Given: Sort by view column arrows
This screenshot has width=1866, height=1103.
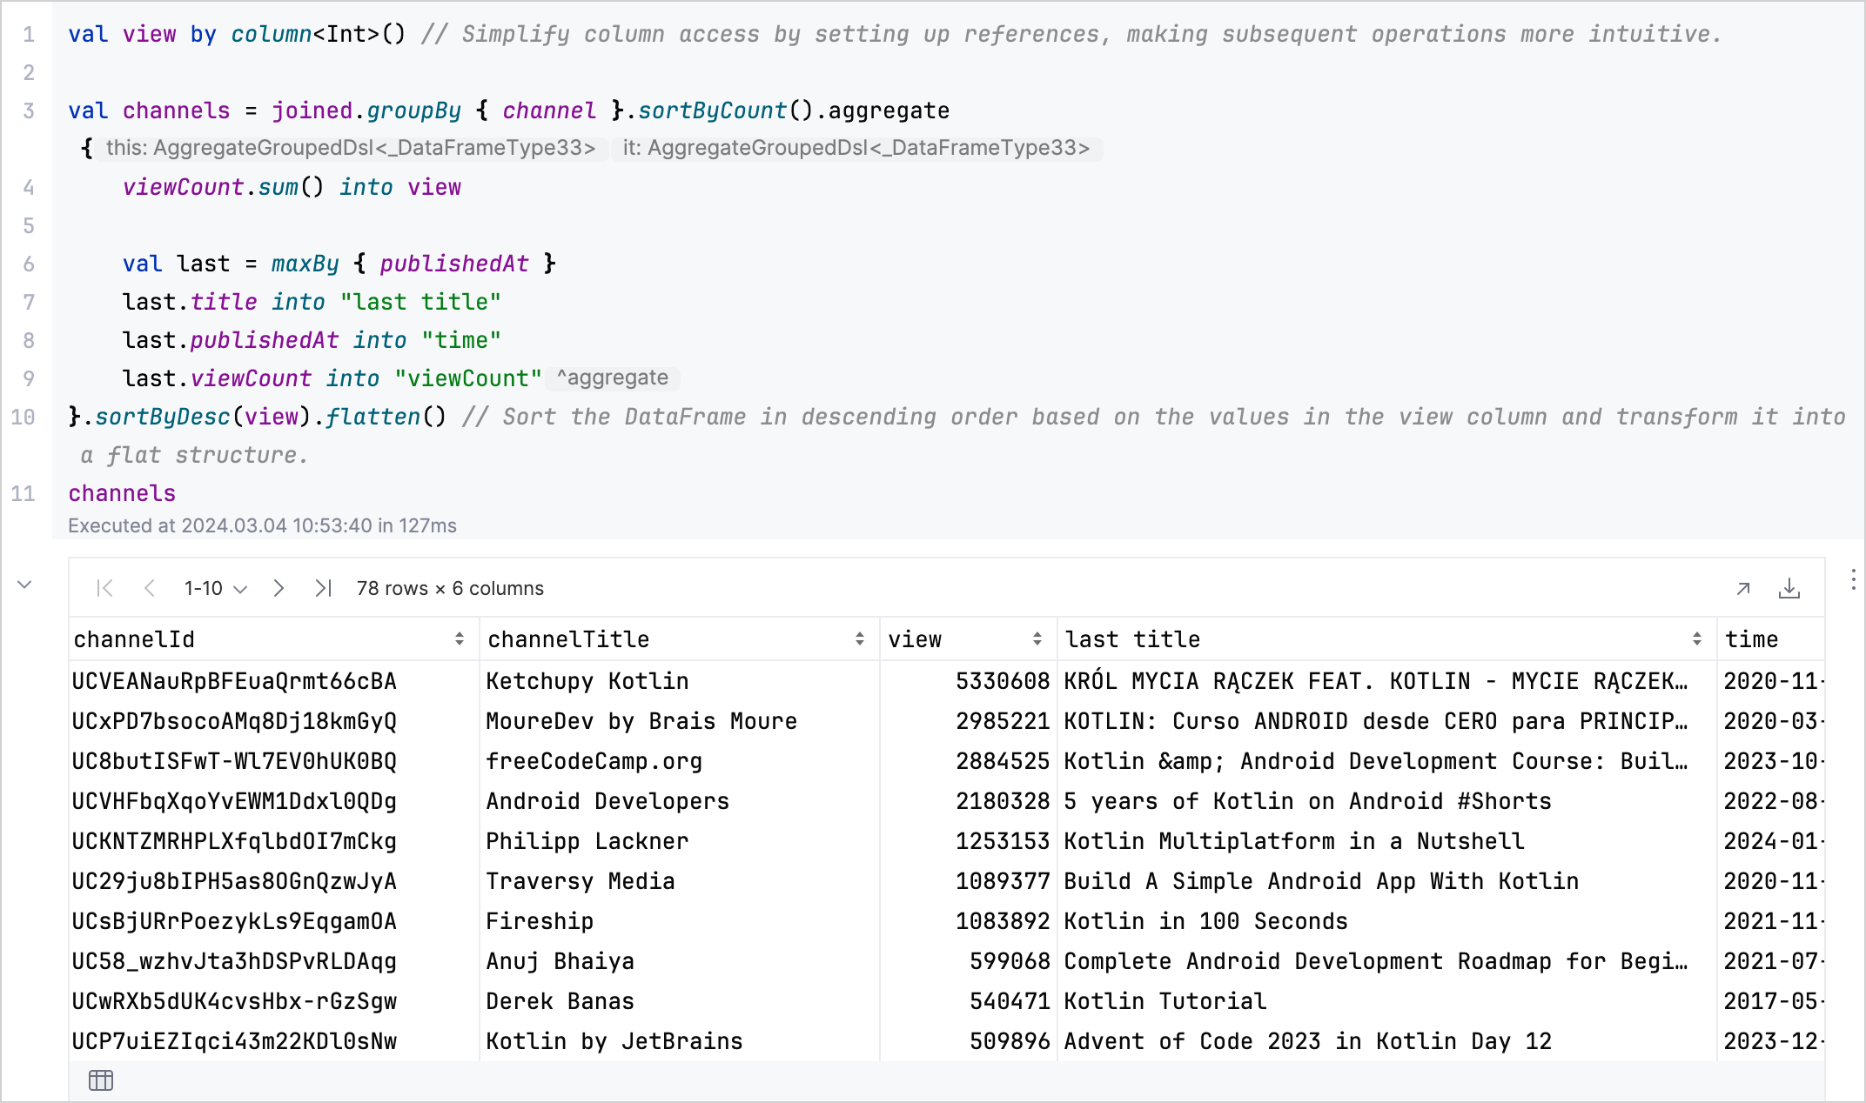Looking at the screenshot, I should 1037,639.
